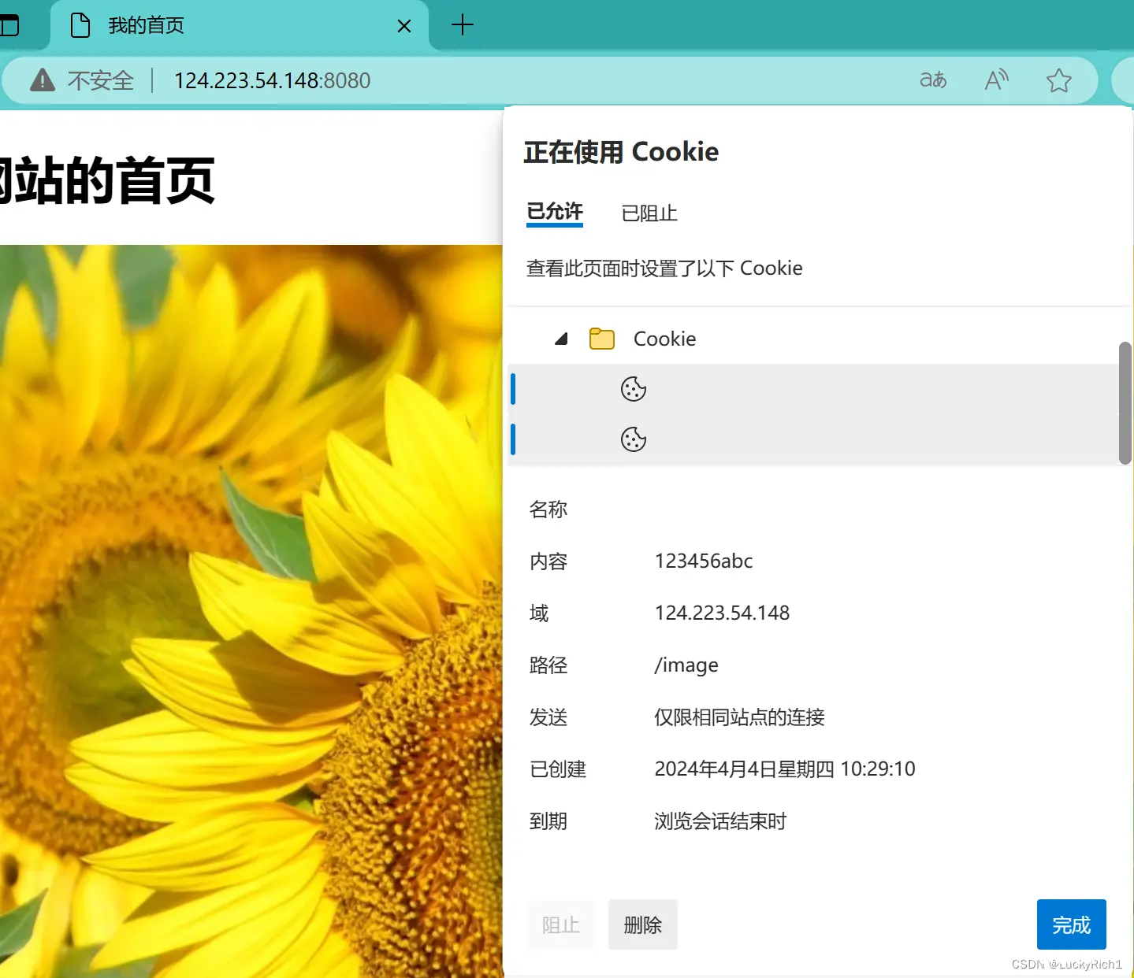Viewport: 1134px width, 978px height.
Task: Activate the read aloud icon
Action: [996, 80]
